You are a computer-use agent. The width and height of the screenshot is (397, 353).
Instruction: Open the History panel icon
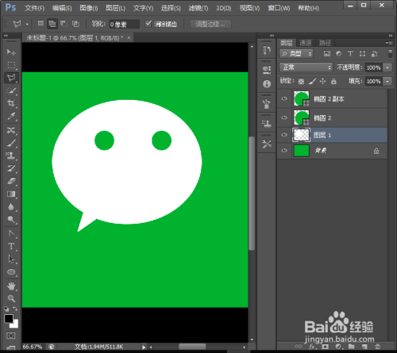tap(267, 50)
